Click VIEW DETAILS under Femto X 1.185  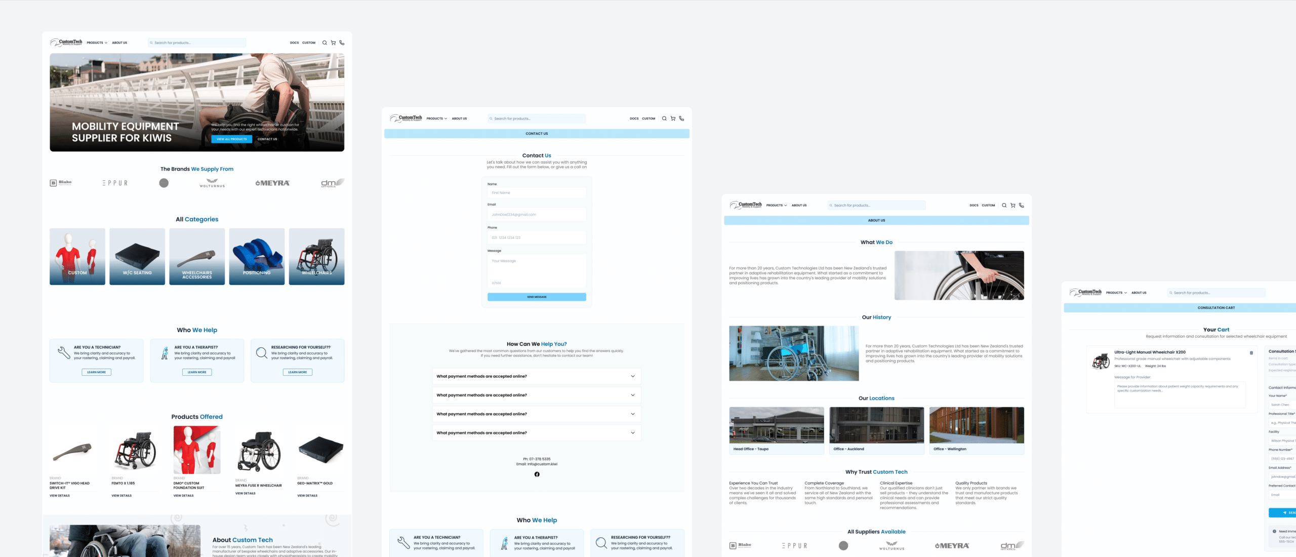121,496
